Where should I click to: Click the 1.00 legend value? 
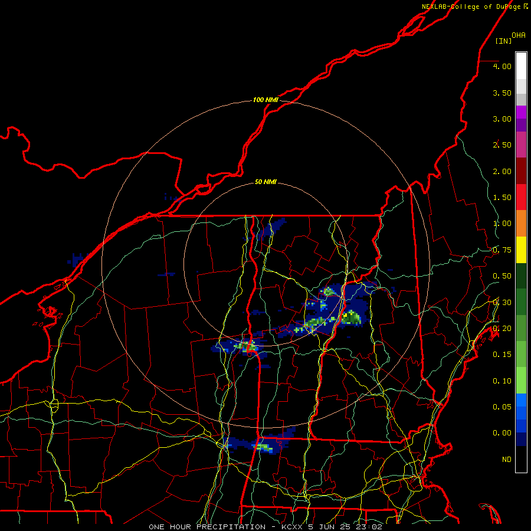(502, 224)
